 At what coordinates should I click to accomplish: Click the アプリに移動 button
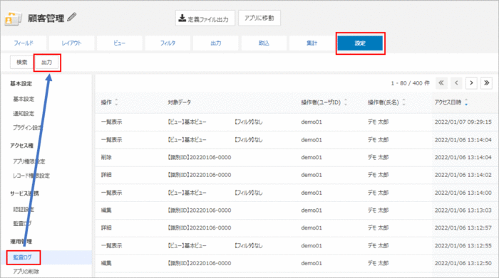[x=259, y=18]
